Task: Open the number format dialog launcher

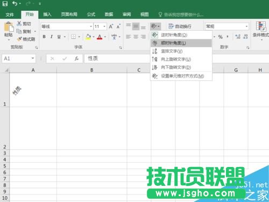Action: 247,47
